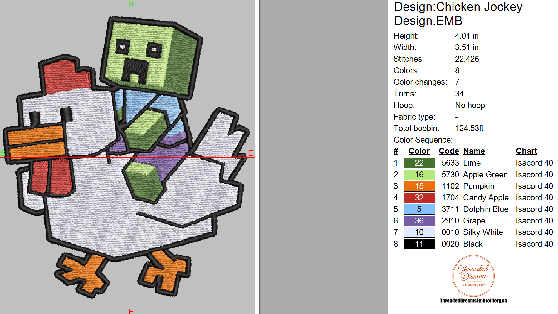
Task: Select the Apple Green swatch numbered 16
Action: [x=419, y=175]
